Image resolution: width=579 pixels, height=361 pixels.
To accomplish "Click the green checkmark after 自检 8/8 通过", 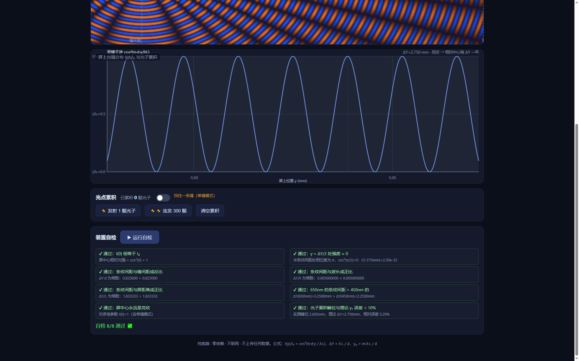I will click(130, 326).
